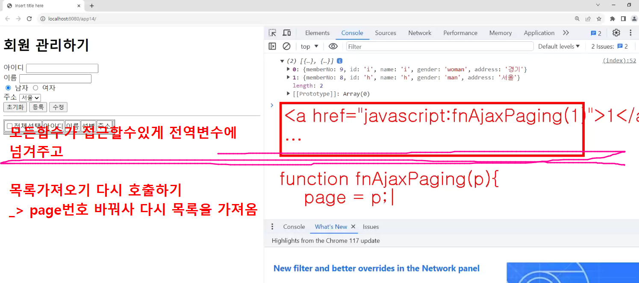Check the 전체선택 checkbox
Viewport: 639px width, 283px height.
[9, 126]
